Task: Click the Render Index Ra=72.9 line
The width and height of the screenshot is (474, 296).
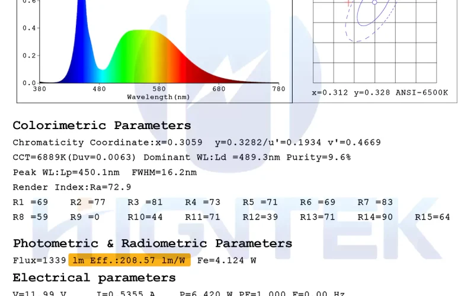Action: pyautogui.click(x=72, y=187)
